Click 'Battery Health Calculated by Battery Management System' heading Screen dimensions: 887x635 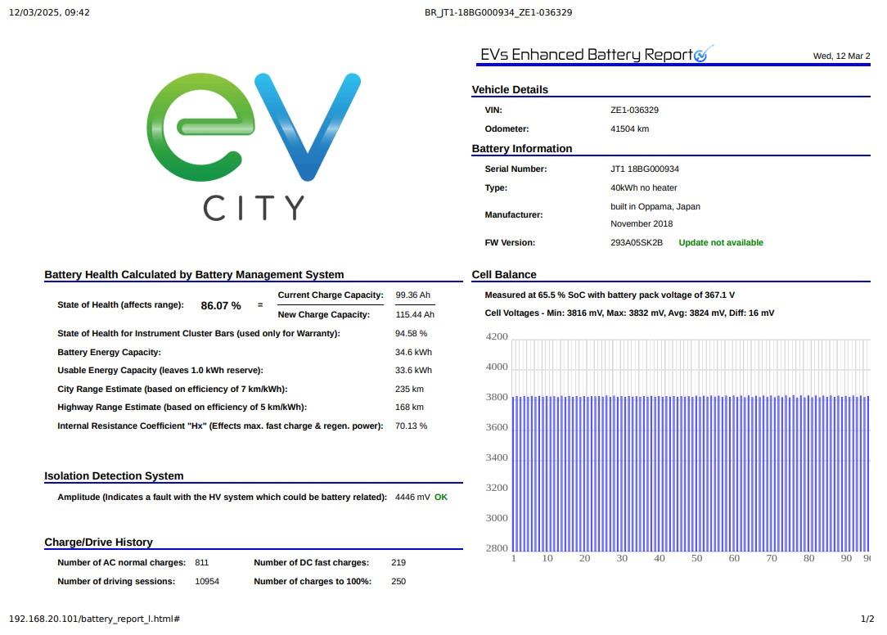(x=194, y=274)
